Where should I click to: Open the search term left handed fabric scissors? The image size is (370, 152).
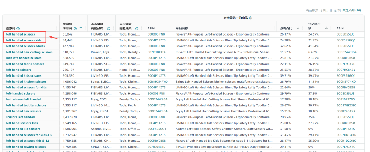25,64
